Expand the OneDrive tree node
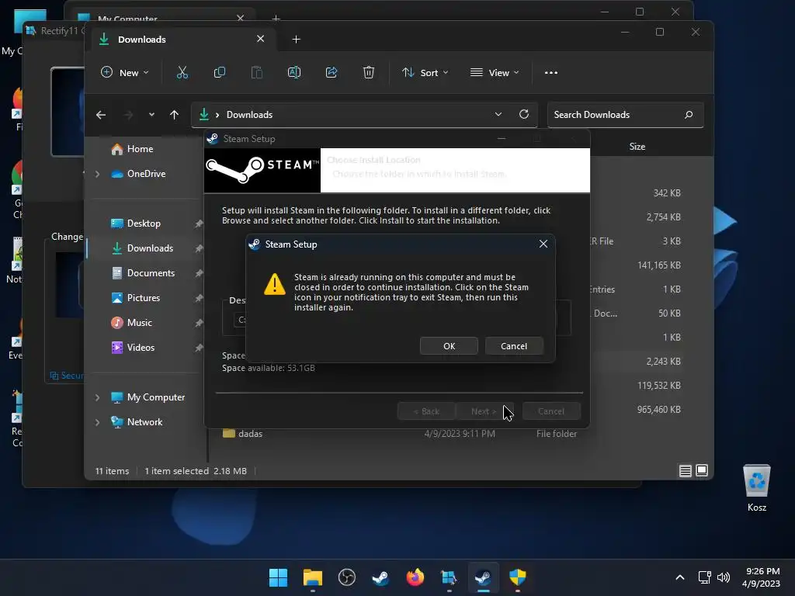The image size is (795, 596). click(97, 174)
